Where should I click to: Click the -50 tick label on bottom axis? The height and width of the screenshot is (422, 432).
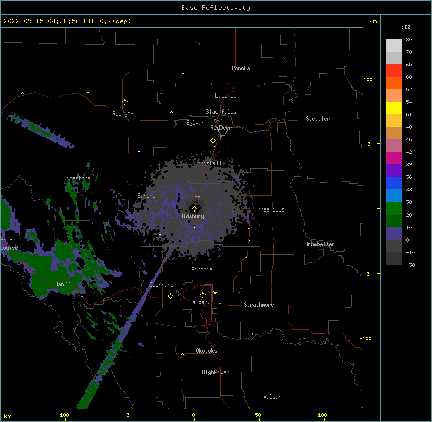[x=128, y=415]
